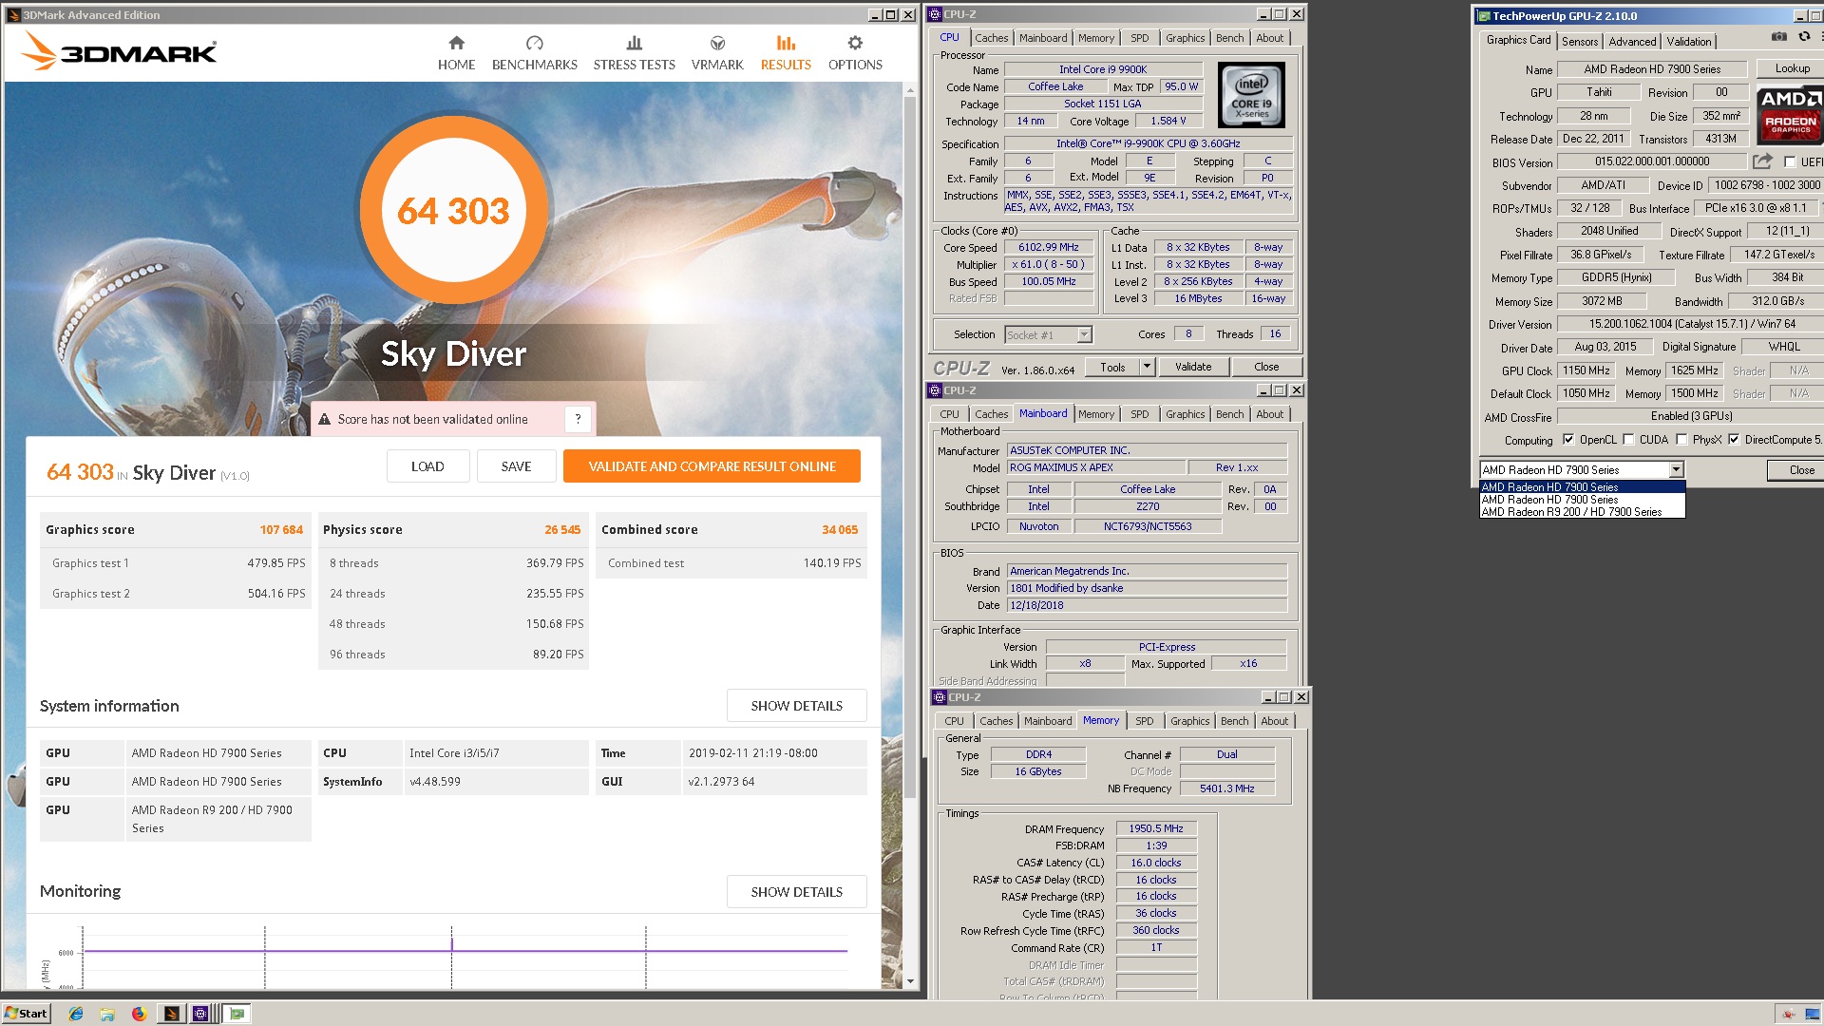This screenshot has height=1026, width=1824.
Task: Toggle the CUDA computing checkbox
Action: (1628, 439)
